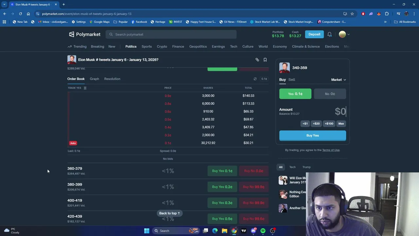Viewport: 419px width, 236px height.
Task: Open File Explorer from the taskbar
Action: 225,231
